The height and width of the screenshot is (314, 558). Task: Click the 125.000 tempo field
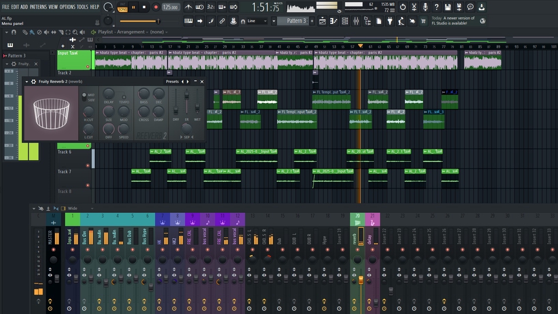tap(170, 7)
